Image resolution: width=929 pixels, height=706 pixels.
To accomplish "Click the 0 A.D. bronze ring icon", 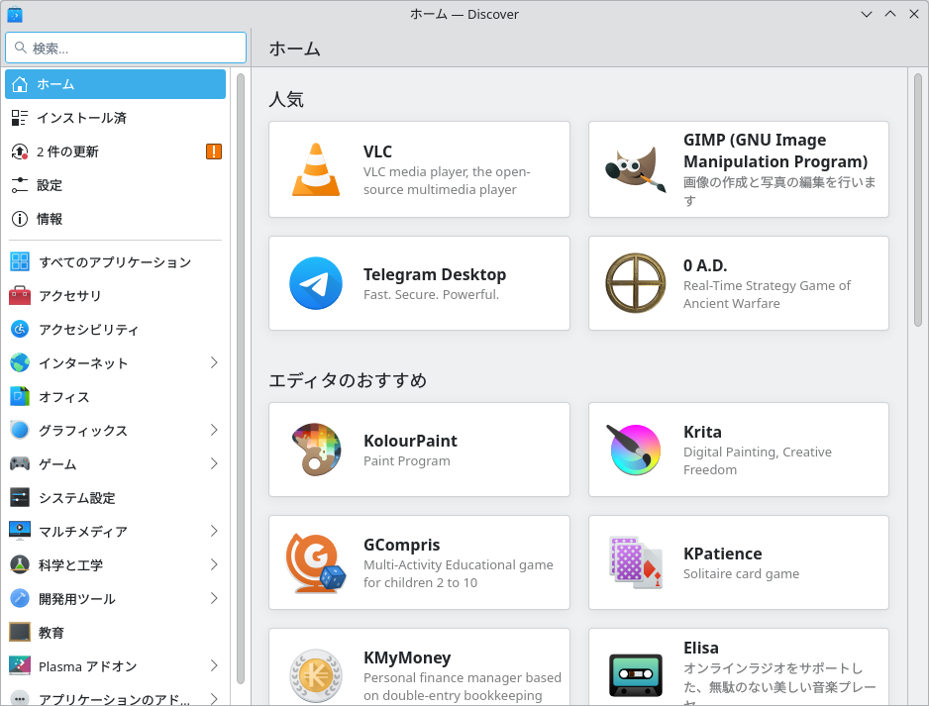I will [x=635, y=283].
